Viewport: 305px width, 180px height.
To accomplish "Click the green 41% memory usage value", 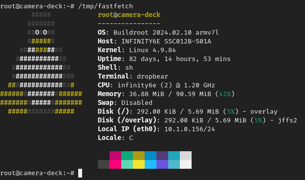I will point(225,94).
